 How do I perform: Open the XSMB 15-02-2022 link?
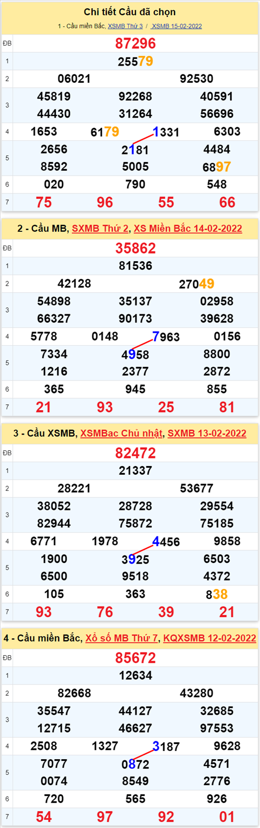coord(177,26)
